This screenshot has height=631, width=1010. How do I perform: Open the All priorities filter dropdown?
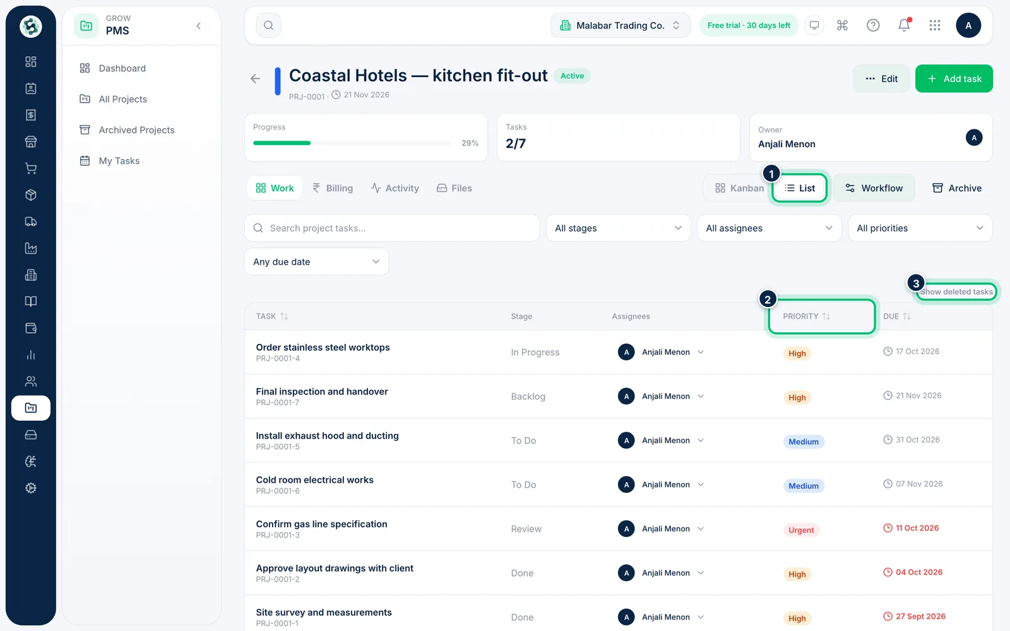pyautogui.click(x=920, y=228)
